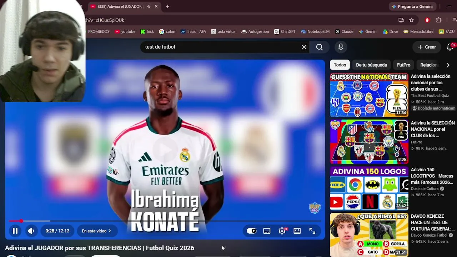Screen dimensions: 457x257
Task: Select the "De tu búsqueda" chip
Action: point(371,65)
